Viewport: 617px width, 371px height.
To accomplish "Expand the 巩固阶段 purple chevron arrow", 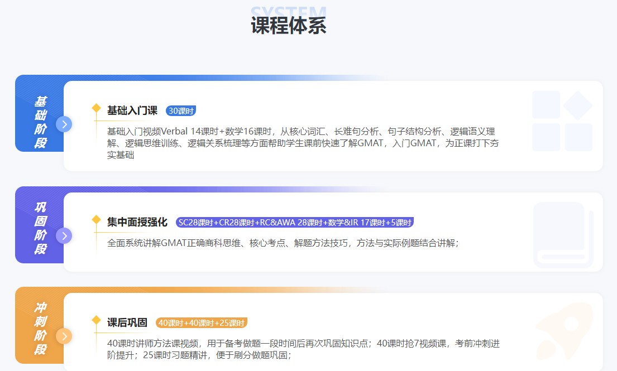I will pos(64,236).
